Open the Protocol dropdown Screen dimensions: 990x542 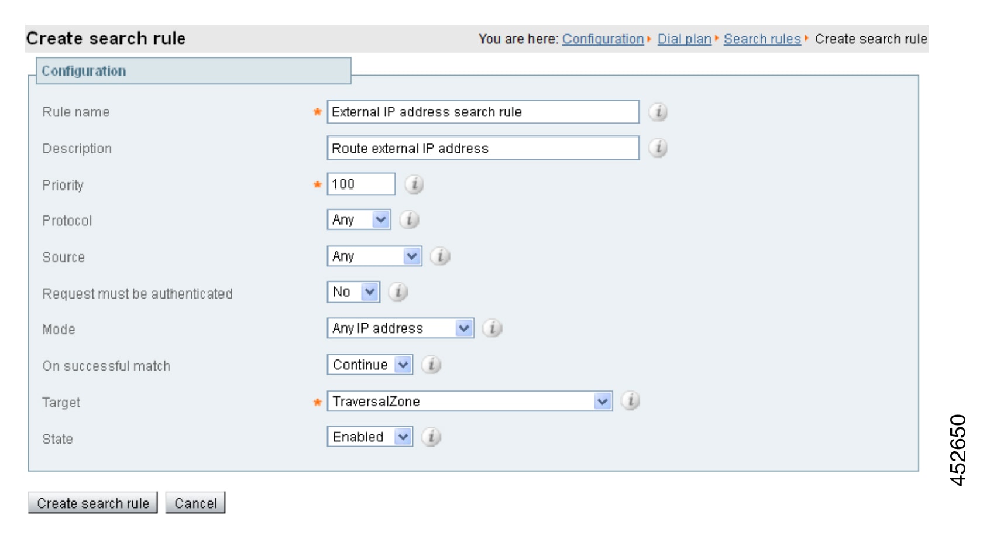click(x=359, y=220)
